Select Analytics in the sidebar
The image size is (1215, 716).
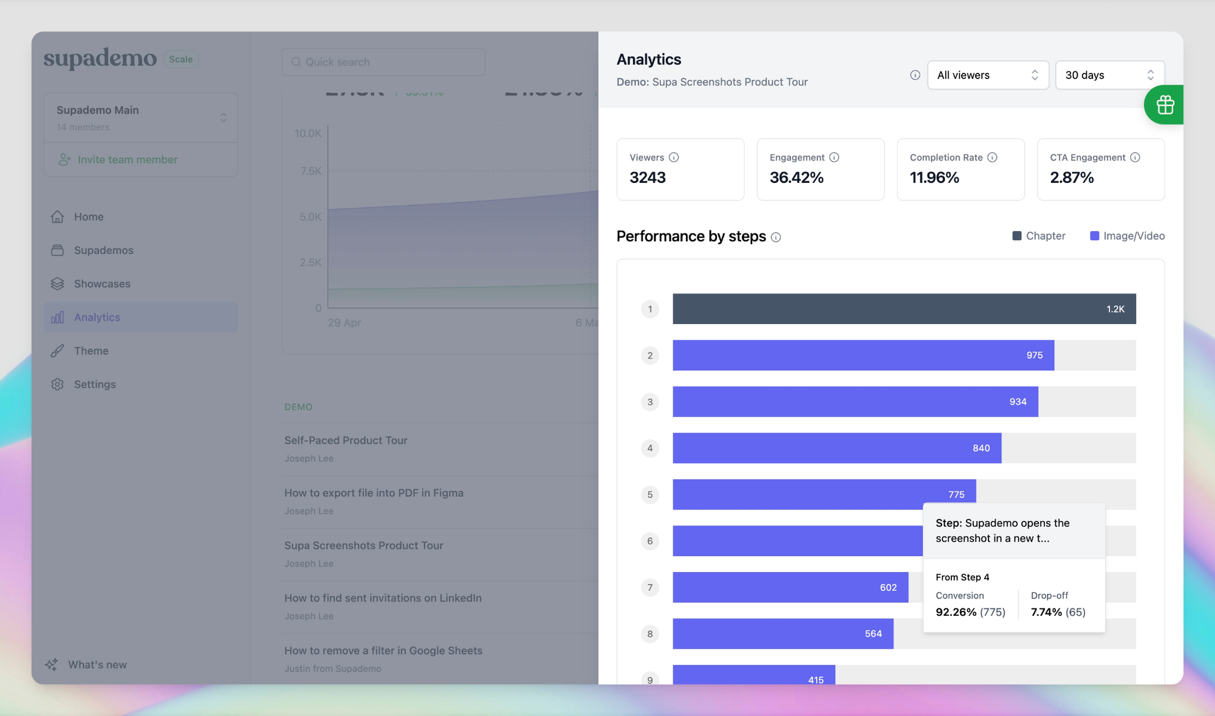click(x=140, y=317)
